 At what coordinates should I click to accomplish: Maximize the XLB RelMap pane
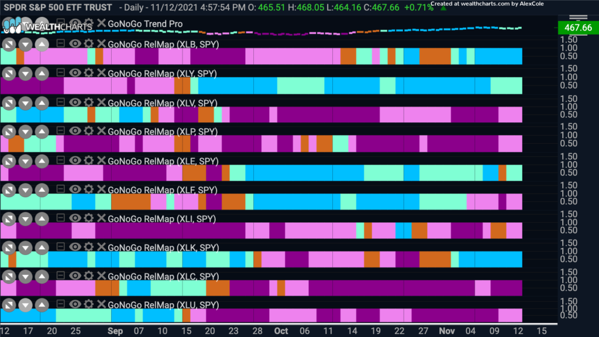(x=9, y=44)
